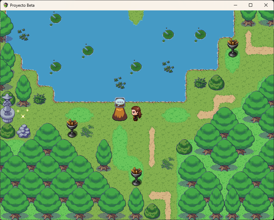Click the grey rock pile
This screenshot has width=274, height=220.
click(x=23, y=131)
